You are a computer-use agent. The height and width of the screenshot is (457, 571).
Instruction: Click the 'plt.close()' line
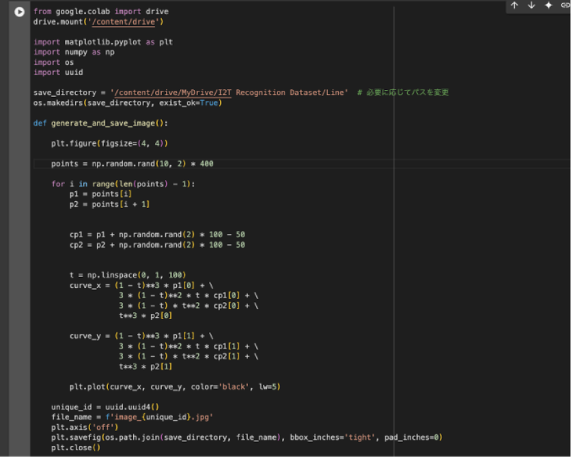coord(76,447)
